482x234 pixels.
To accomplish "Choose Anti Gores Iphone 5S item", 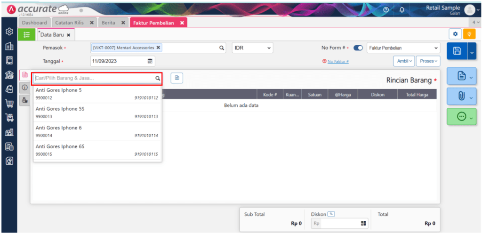I will click(97, 113).
